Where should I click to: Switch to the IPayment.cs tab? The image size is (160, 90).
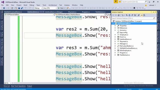[x=72, y=12]
